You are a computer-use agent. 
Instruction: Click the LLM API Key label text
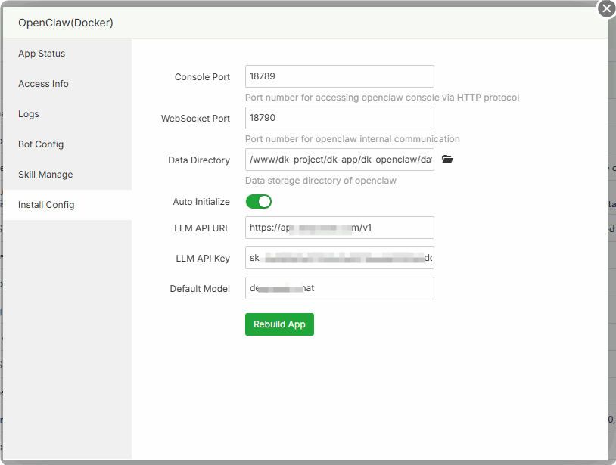tap(203, 259)
